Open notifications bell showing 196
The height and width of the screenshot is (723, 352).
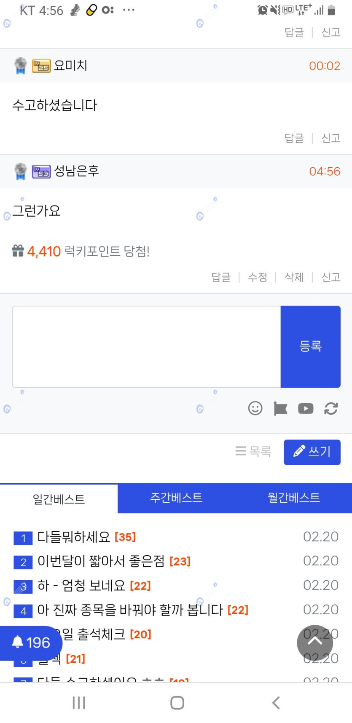[x=31, y=643]
